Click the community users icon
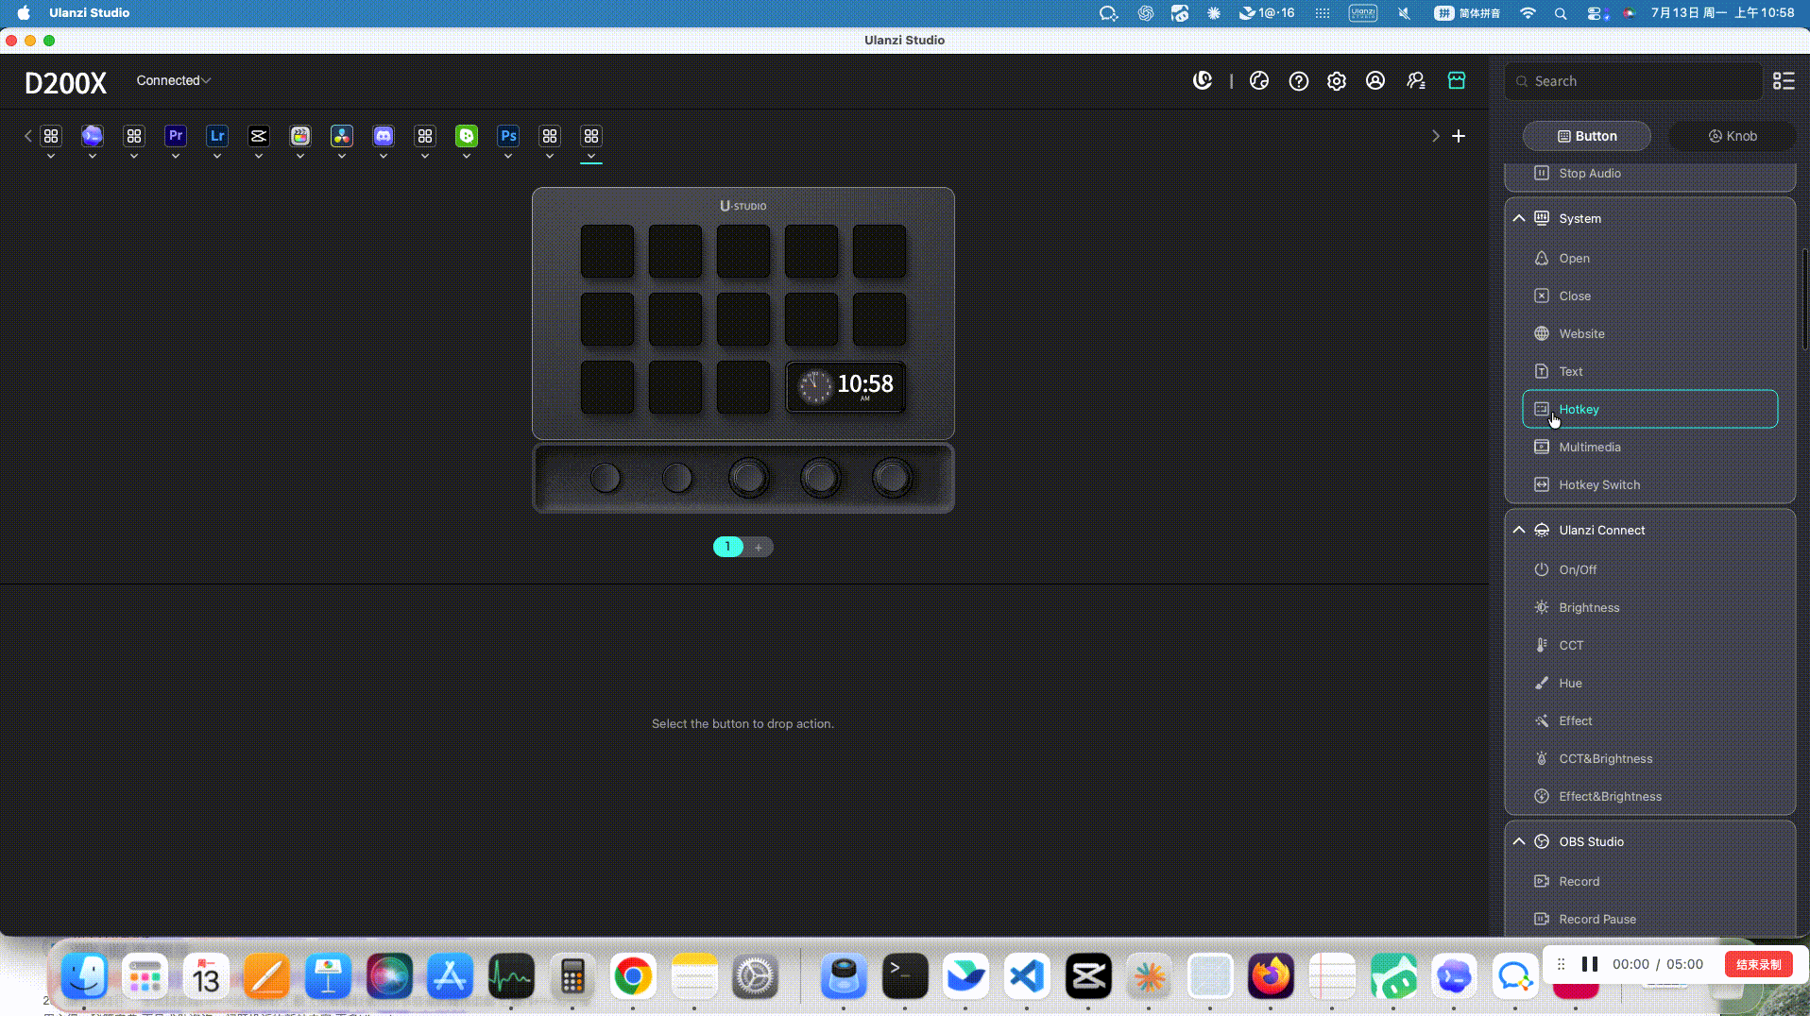Screen dimensions: 1810x1016 pos(1416,81)
